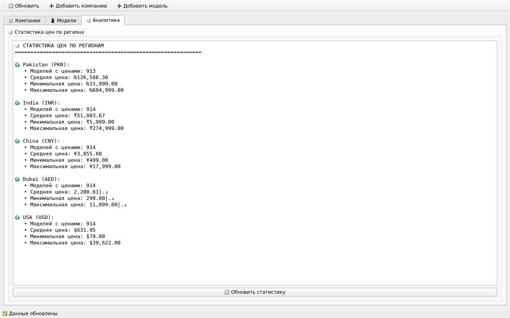Click the Обновить статистику button
This screenshot has height=318, width=510.
255,292
